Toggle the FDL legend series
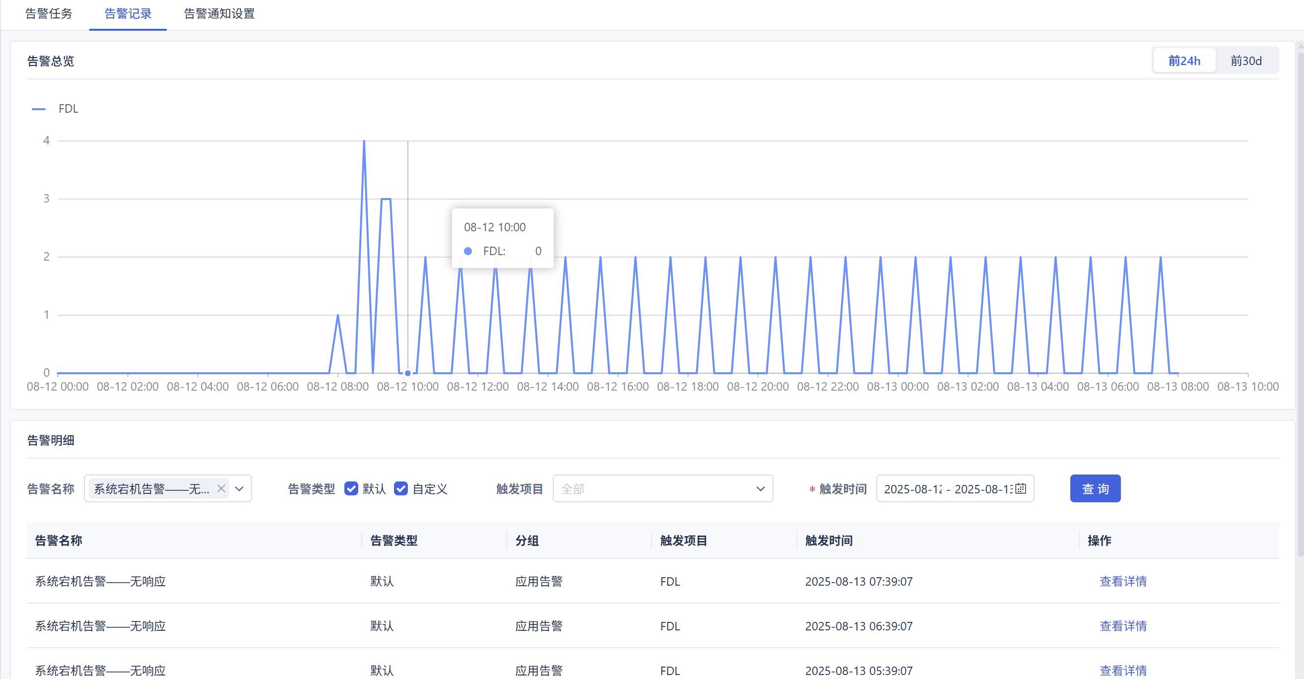Viewport: 1304px width, 679px height. coord(55,109)
